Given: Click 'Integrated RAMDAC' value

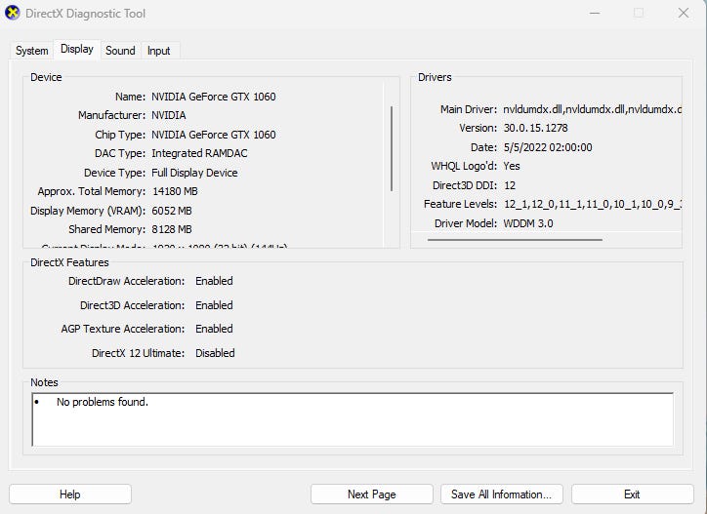Looking at the screenshot, I should [199, 153].
